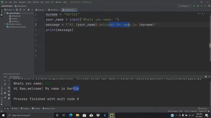The width and height of the screenshot is (211, 118).
Task: Pin the Run tab with the pin icon
Action: tap(5, 98)
